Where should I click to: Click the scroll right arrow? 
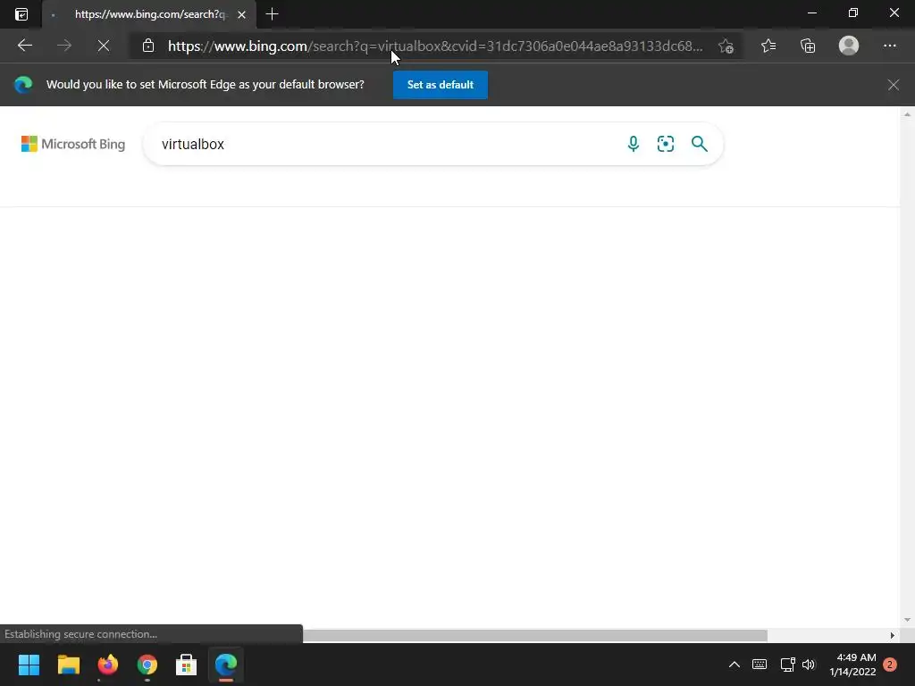tap(892, 635)
